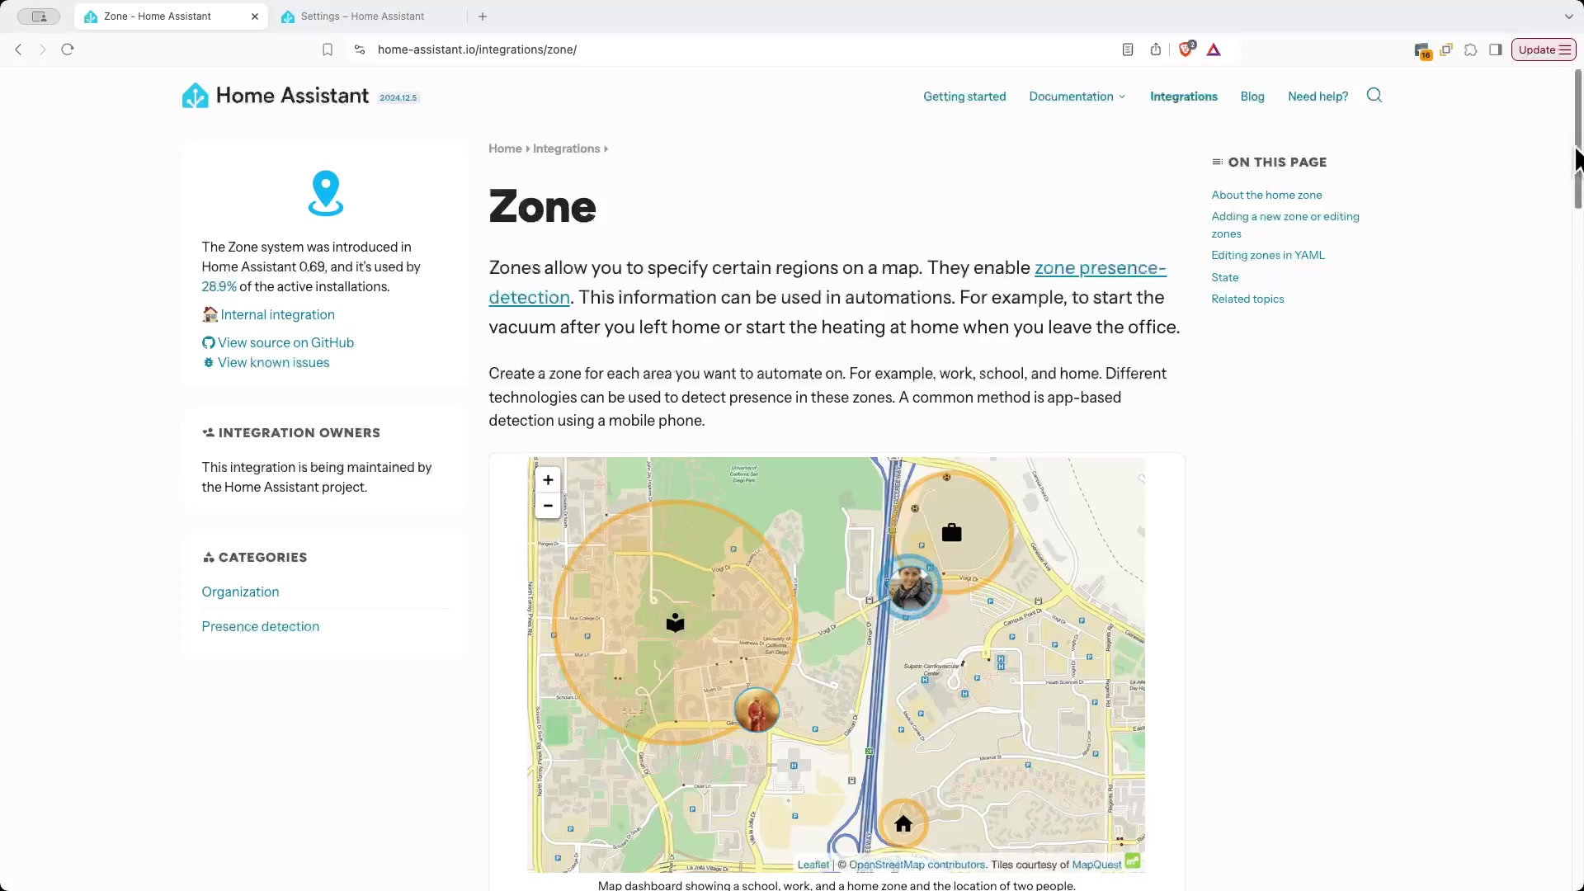Bookmark the current page
Viewport: 1584px width, 891px height.
[327, 49]
